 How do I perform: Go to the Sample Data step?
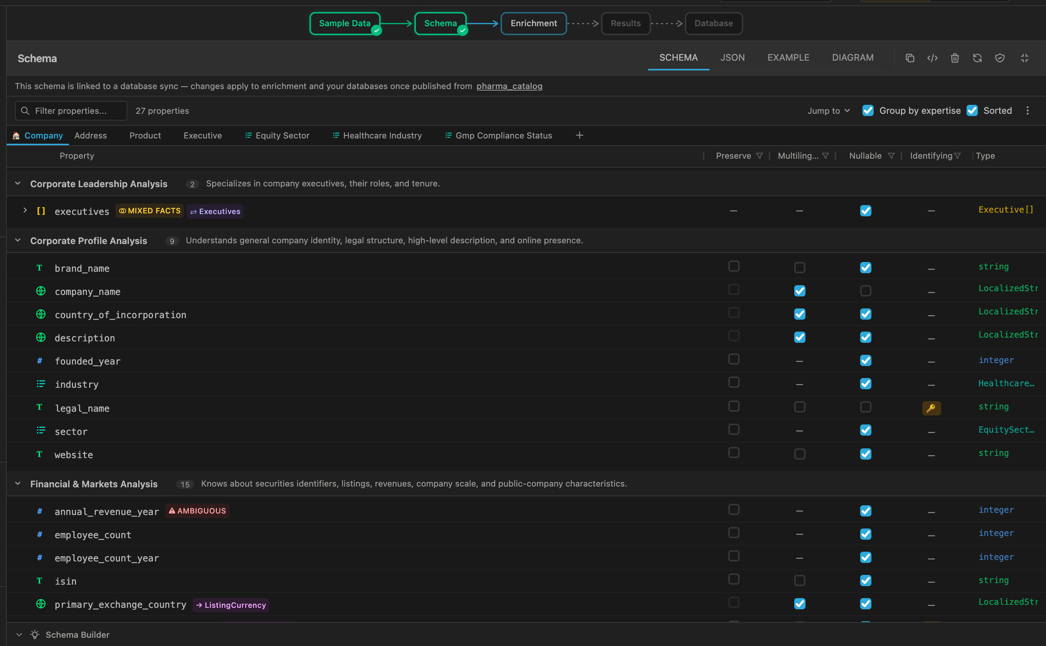(345, 24)
